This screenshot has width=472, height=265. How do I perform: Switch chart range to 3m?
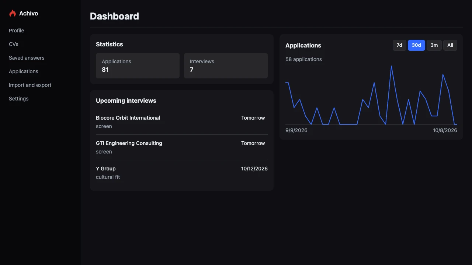(434, 45)
